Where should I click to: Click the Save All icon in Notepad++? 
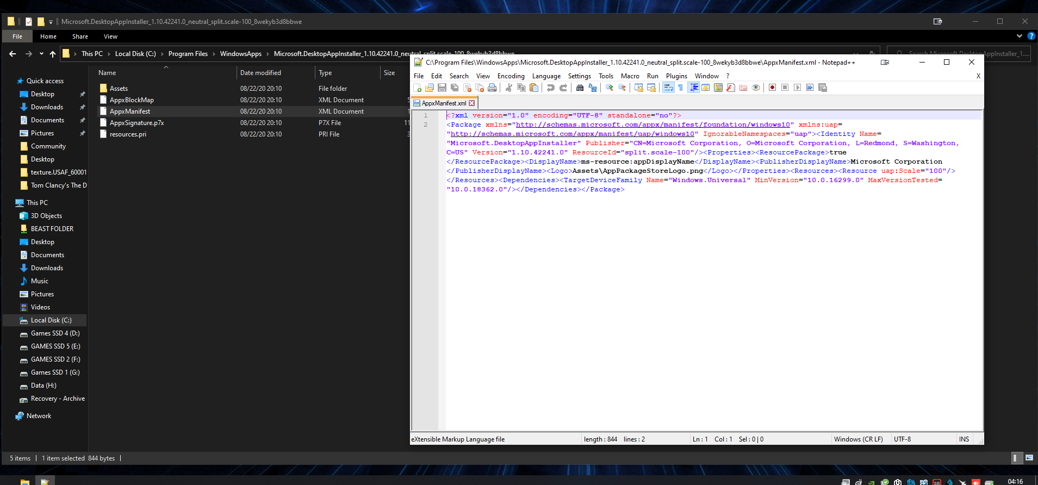coord(455,88)
